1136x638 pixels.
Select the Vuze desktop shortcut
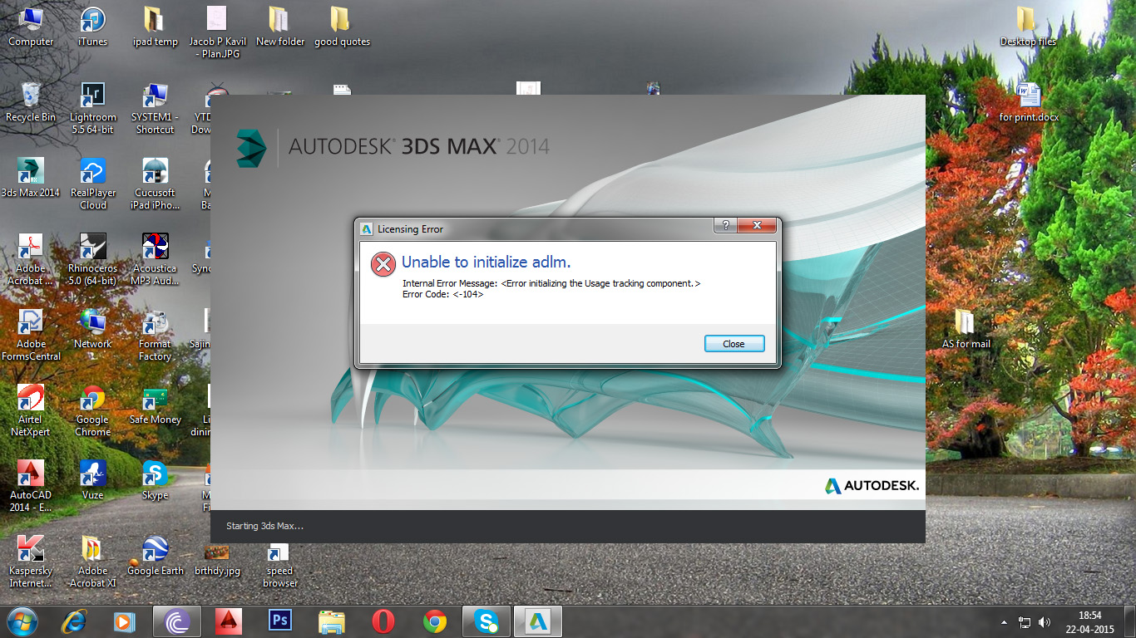92,480
